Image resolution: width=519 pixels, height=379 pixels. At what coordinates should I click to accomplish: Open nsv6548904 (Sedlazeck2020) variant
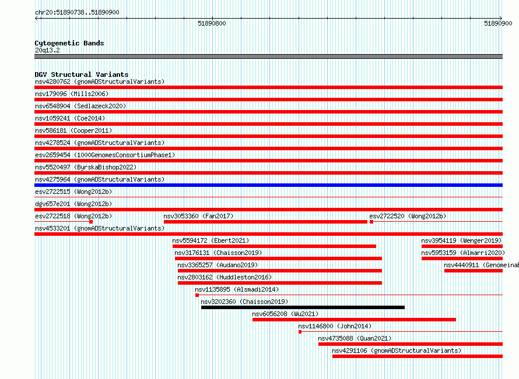click(80, 106)
